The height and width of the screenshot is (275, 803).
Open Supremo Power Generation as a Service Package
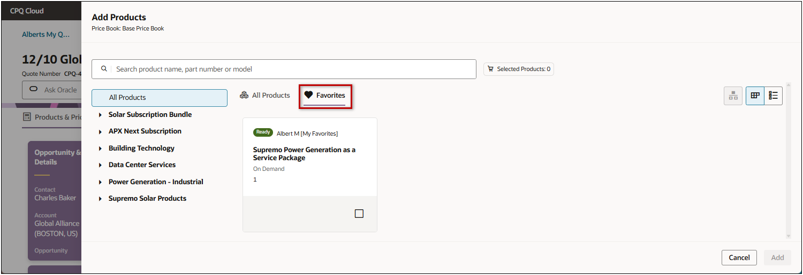coord(304,154)
